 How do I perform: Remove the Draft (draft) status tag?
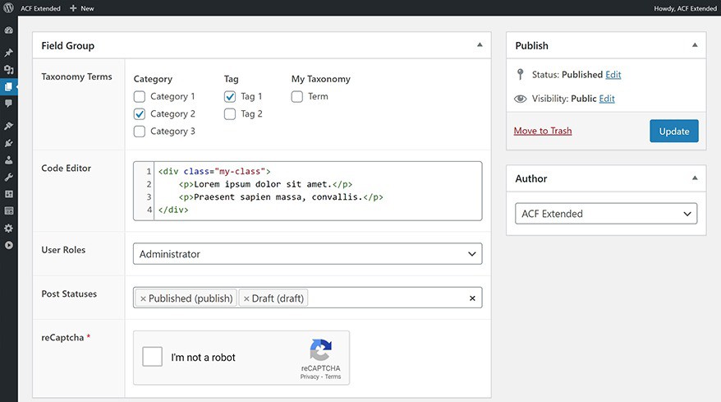click(x=246, y=298)
